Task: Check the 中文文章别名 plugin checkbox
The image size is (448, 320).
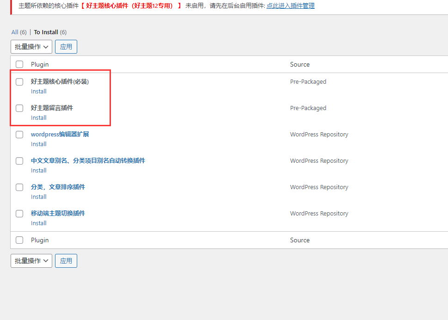Action: point(19,161)
